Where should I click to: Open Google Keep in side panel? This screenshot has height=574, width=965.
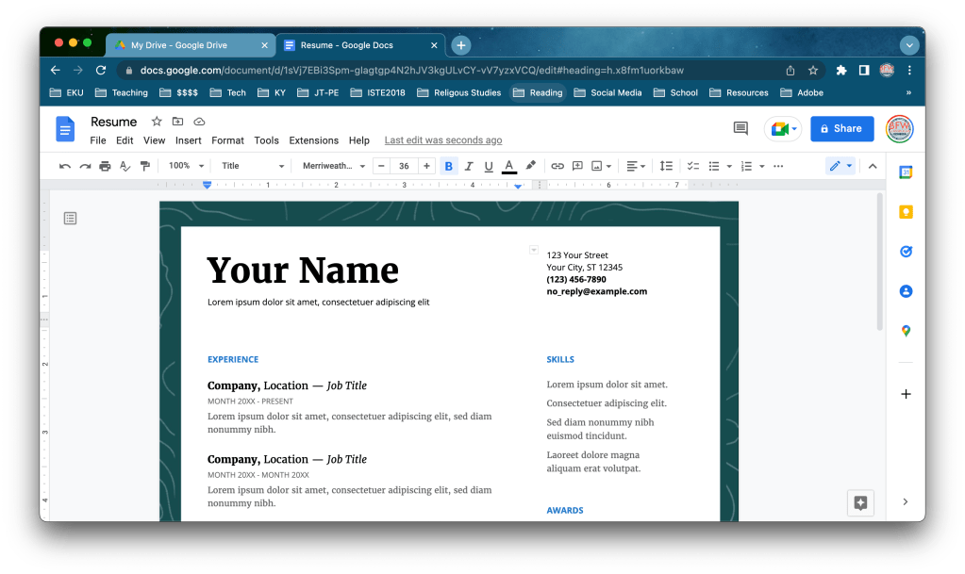tap(906, 212)
